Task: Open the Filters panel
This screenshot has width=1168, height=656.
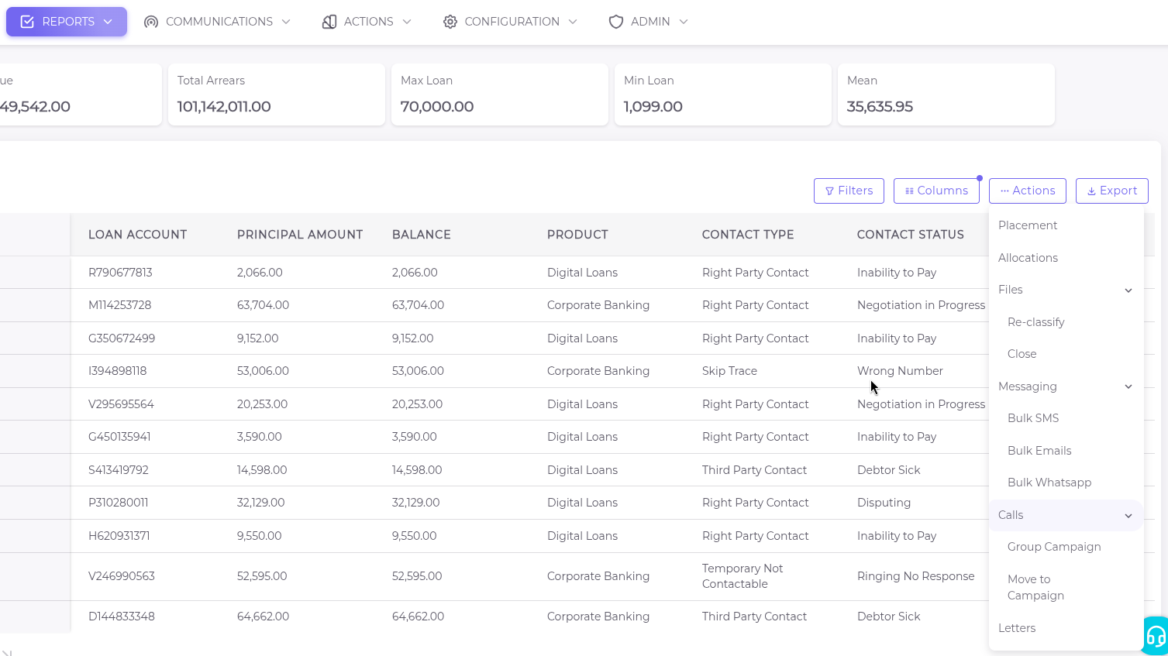Action: click(849, 191)
